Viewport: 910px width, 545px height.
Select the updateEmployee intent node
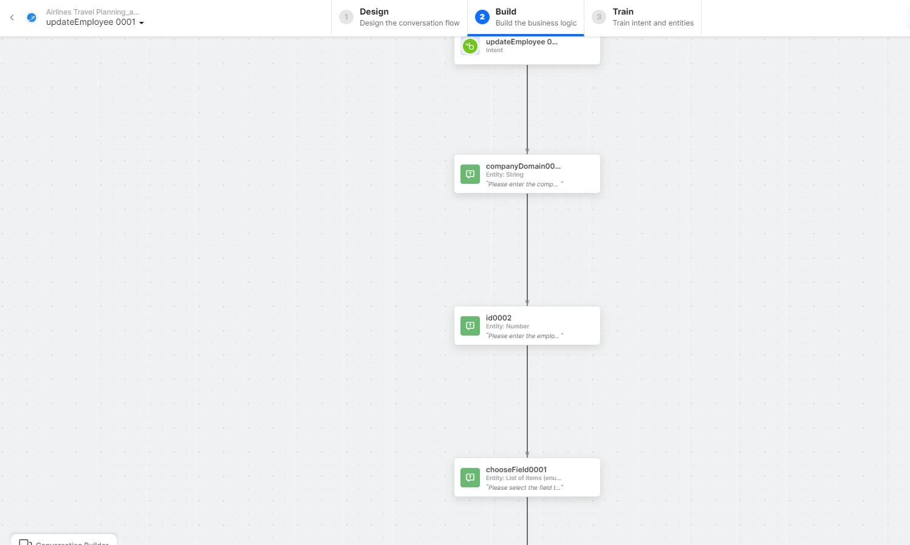click(x=527, y=46)
